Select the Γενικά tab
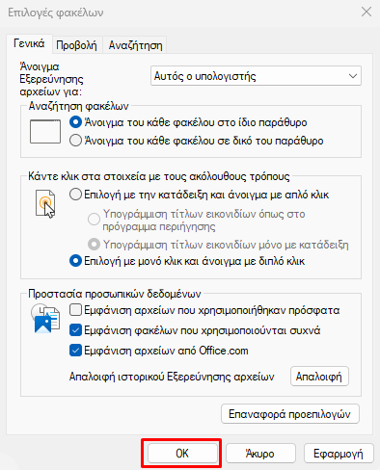Viewport: 380px width, 470px height. point(29,43)
